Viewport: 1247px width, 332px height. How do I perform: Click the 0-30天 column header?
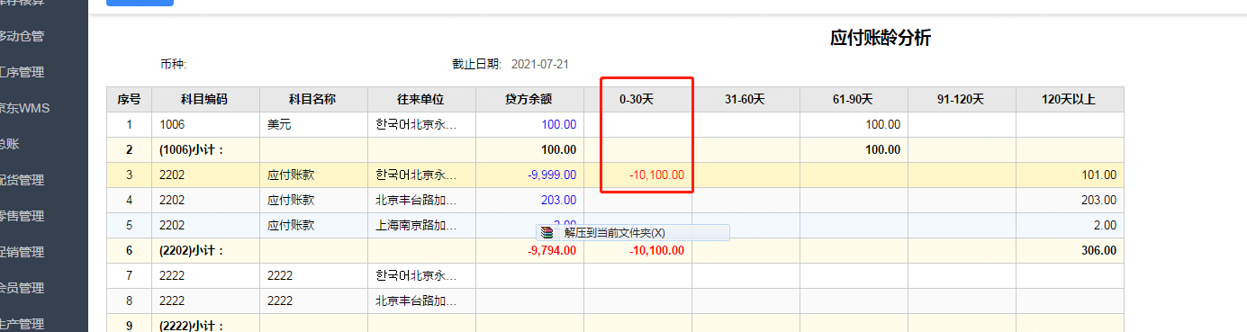(637, 99)
